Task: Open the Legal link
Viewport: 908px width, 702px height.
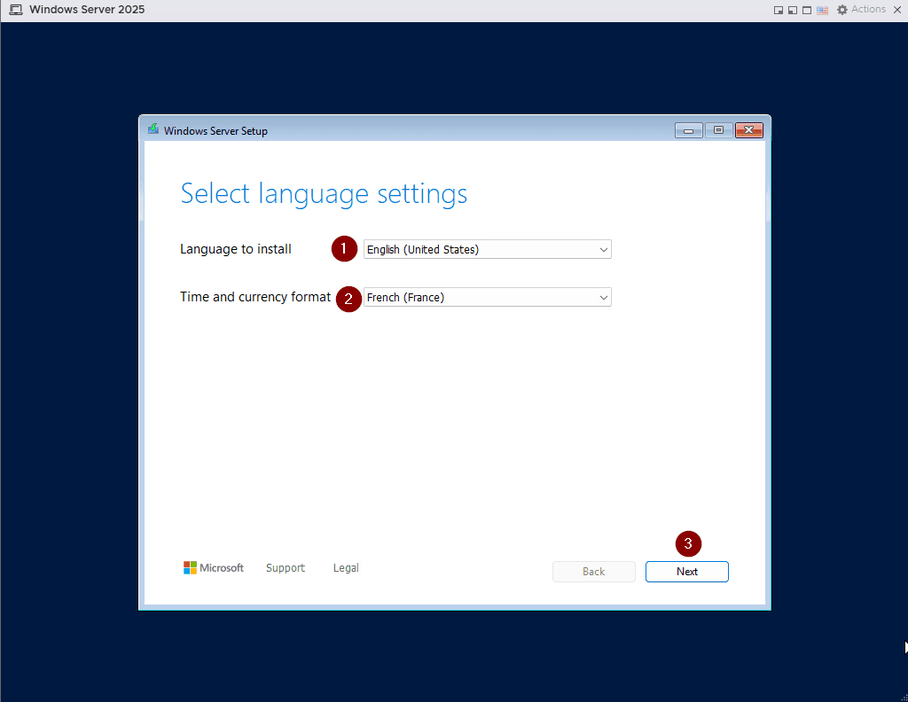Action: [x=346, y=568]
